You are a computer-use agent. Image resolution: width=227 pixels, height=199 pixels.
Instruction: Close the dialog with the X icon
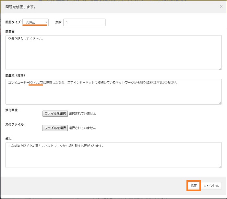click(221, 7)
